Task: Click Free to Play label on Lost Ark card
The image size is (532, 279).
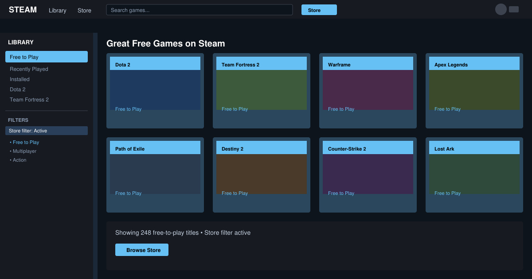Action: tap(447, 193)
